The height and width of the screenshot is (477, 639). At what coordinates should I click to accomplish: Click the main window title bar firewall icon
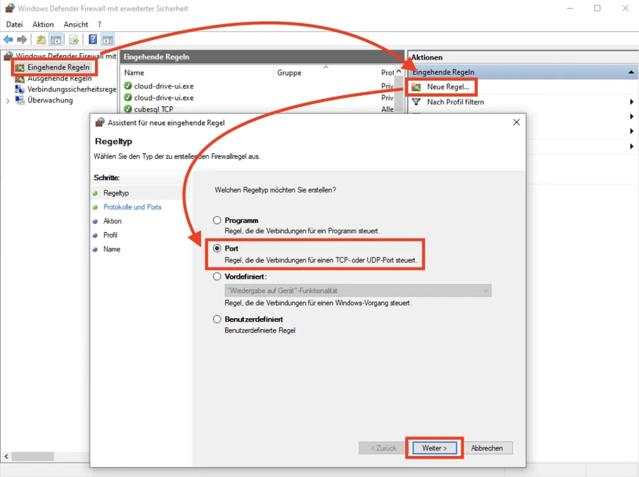10,8
